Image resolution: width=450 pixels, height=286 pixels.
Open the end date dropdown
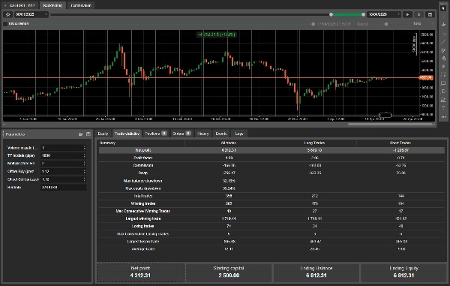384,14
